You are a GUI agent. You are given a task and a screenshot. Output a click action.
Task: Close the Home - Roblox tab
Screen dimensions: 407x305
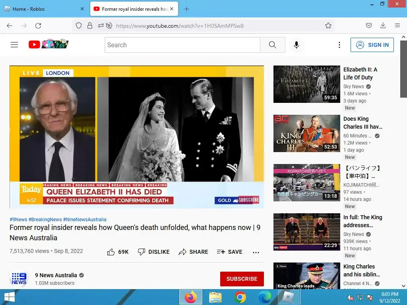click(x=82, y=9)
